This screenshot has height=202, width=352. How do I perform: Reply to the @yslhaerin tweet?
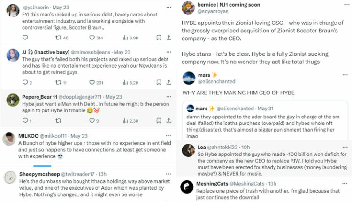[25, 38]
